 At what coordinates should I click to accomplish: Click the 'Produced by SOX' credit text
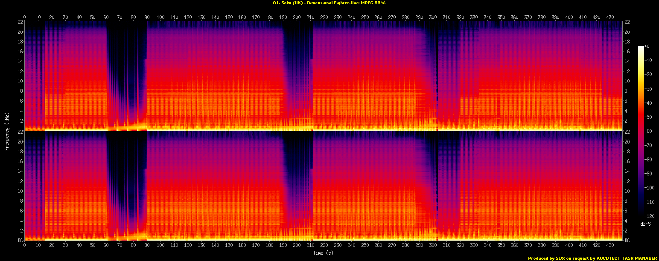click(x=592, y=258)
